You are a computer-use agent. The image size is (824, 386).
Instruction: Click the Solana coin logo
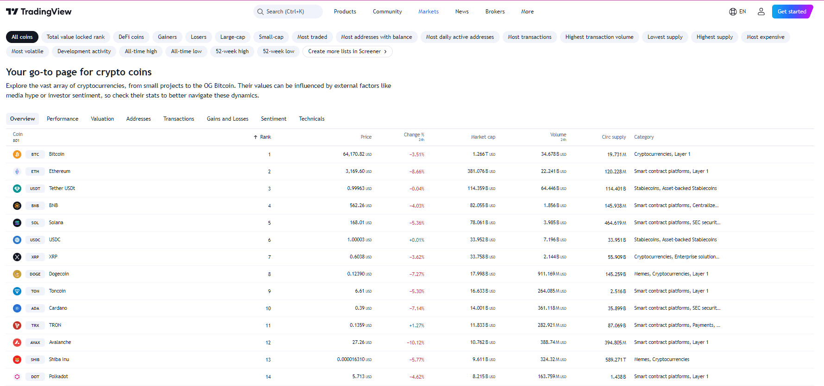point(17,223)
